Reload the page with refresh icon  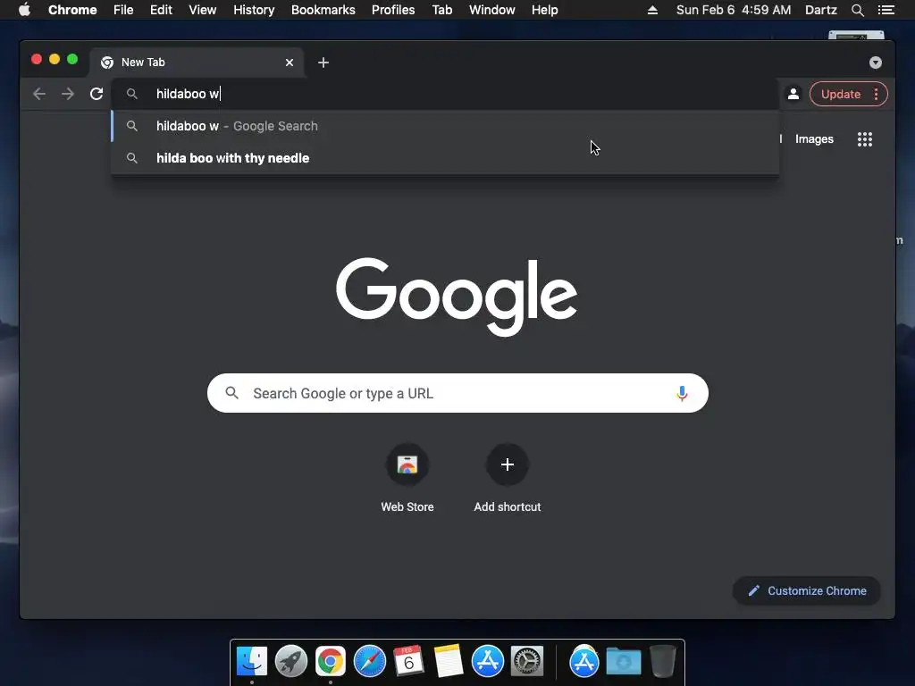97,94
